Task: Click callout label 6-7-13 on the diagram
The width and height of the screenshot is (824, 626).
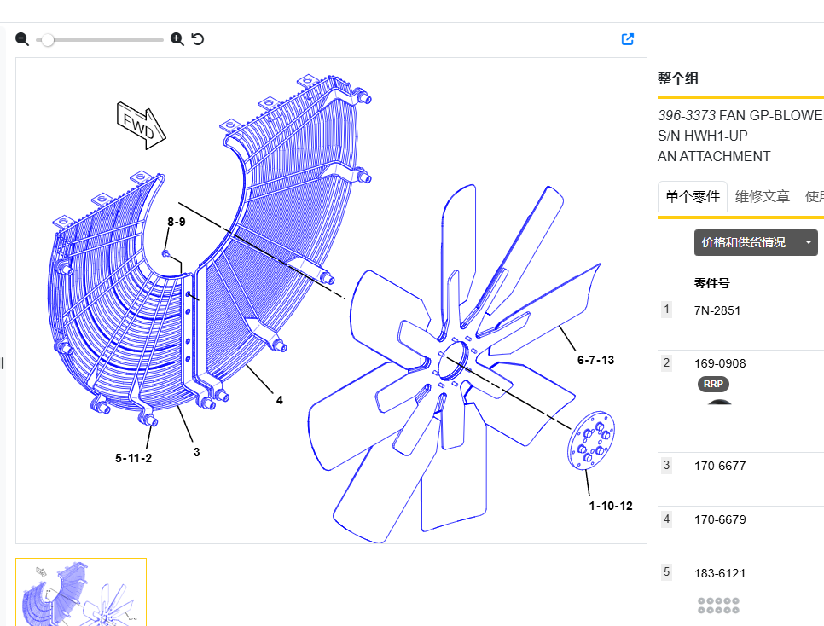Action: [595, 360]
